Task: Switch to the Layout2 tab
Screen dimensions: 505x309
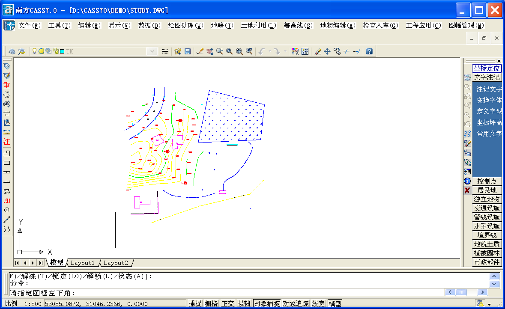Action: coord(116,263)
